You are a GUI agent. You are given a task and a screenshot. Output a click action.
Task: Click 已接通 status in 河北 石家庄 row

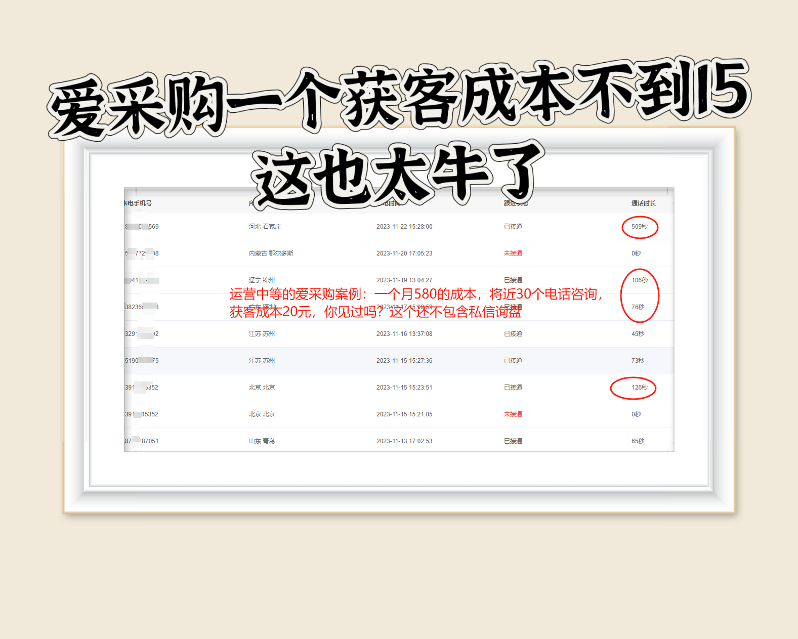click(513, 227)
